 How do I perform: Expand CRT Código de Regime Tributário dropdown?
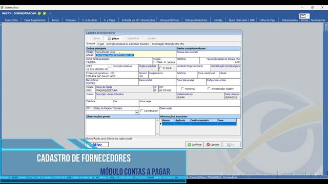137,112
